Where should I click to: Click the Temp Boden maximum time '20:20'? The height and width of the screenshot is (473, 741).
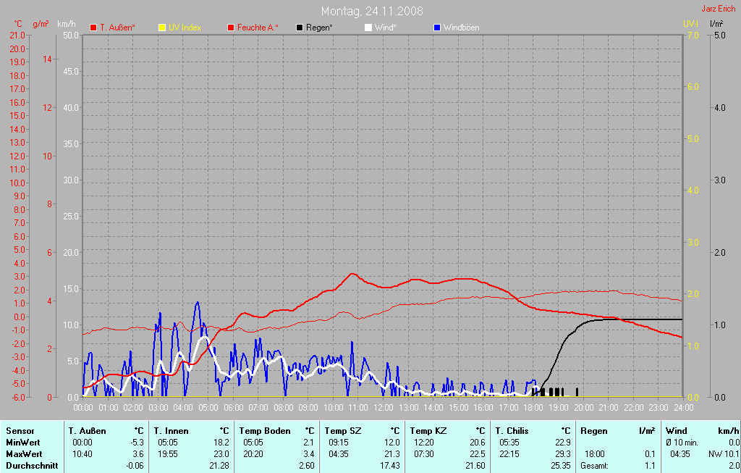click(253, 454)
